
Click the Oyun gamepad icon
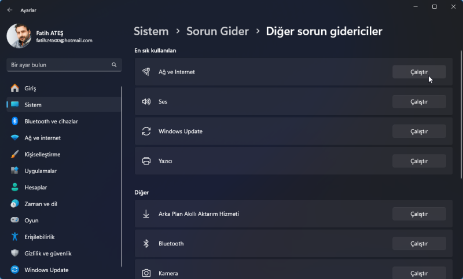14,220
